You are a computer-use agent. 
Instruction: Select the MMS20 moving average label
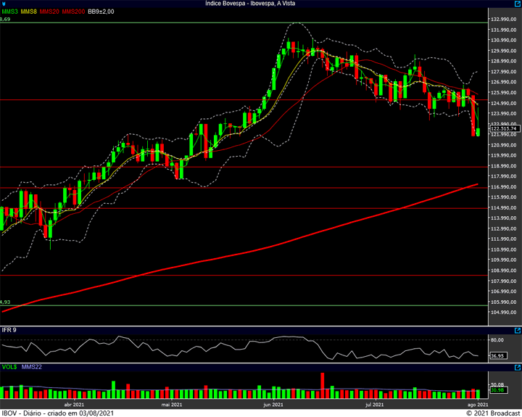(x=49, y=12)
